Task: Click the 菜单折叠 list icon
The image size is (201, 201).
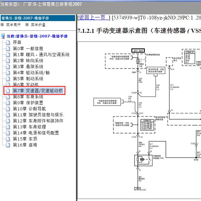Action: tap(27, 25)
